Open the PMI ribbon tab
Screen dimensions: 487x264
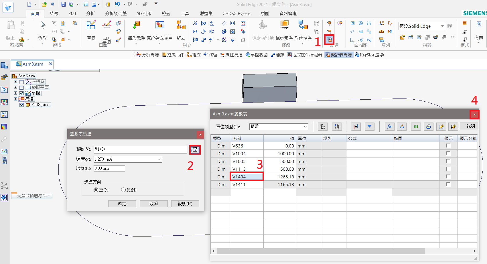click(x=72, y=13)
